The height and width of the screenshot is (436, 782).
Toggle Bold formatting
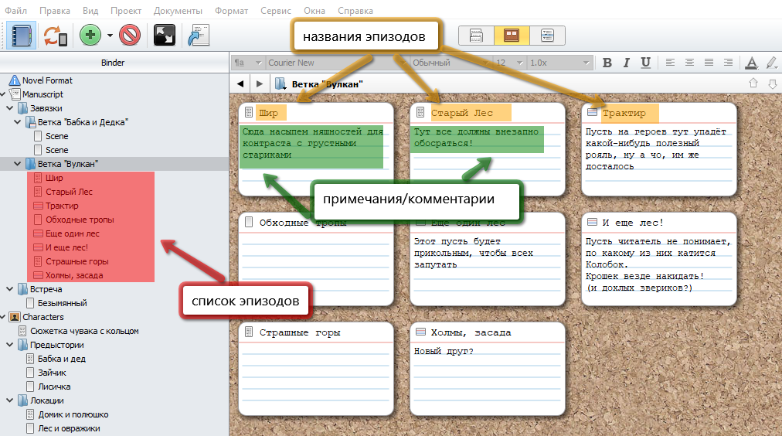point(607,63)
